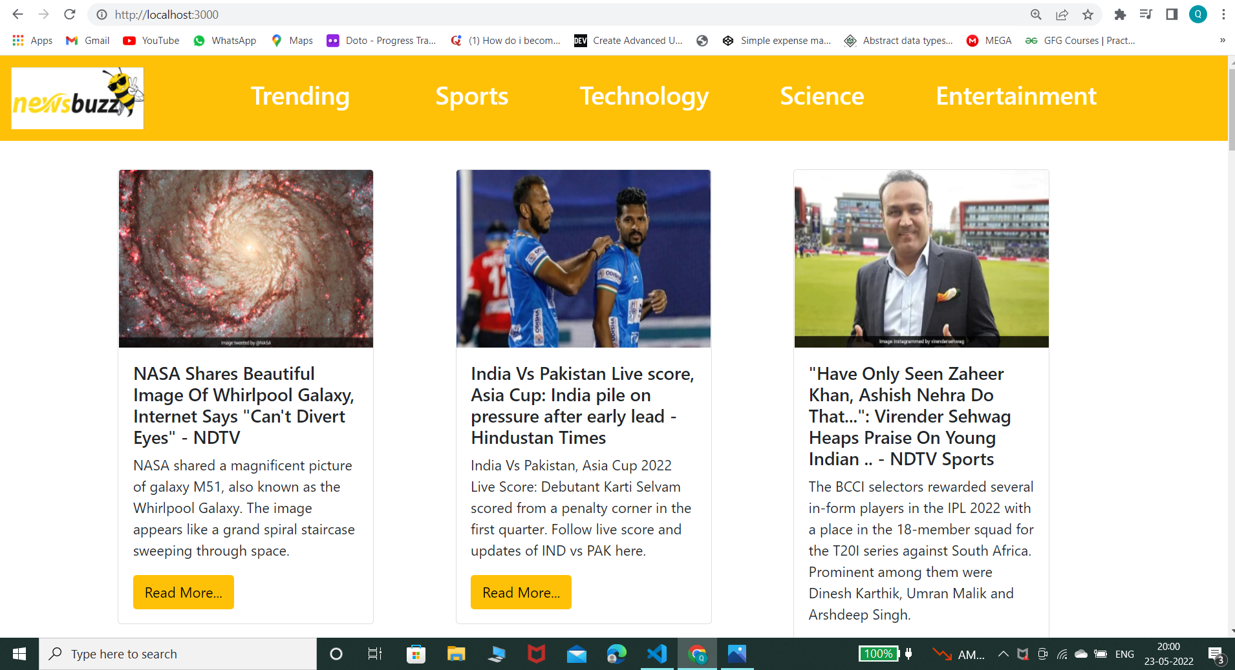Open Cortana circle icon in taskbar
1235x670 pixels.
point(336,654)
